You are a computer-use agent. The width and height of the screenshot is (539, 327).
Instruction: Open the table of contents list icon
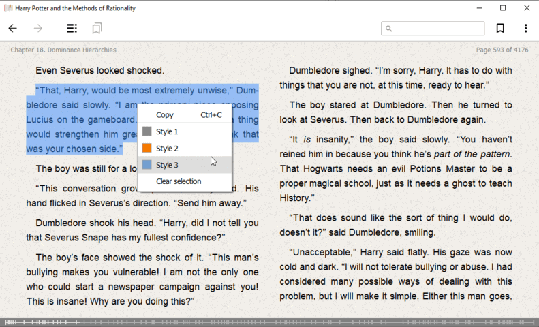tap(72, 28)
